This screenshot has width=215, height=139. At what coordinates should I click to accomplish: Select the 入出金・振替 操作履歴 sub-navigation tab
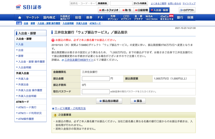tap(49, 23)
